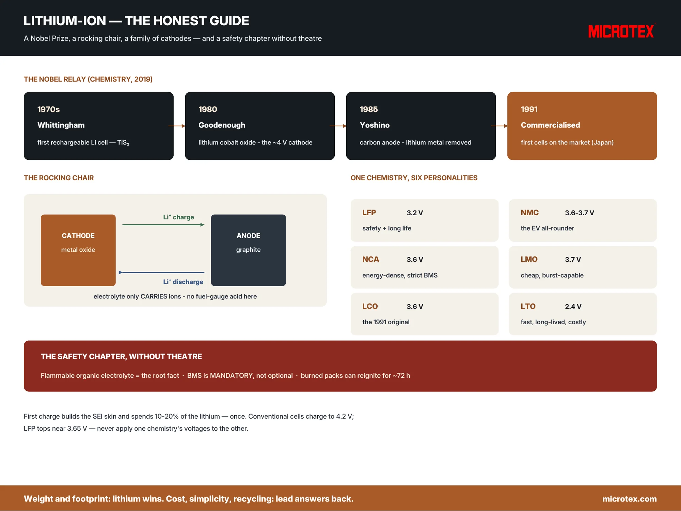The width and height of the screenshot is (681, 511).
Task: Click 'ONE CHEMISTRY, SIX PERSONALITIES' heading
Action: tap(414, 178)
